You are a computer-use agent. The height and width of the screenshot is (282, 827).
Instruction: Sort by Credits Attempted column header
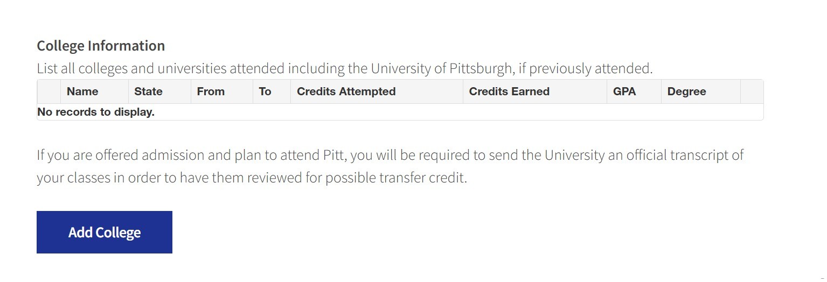click(346, 91)
